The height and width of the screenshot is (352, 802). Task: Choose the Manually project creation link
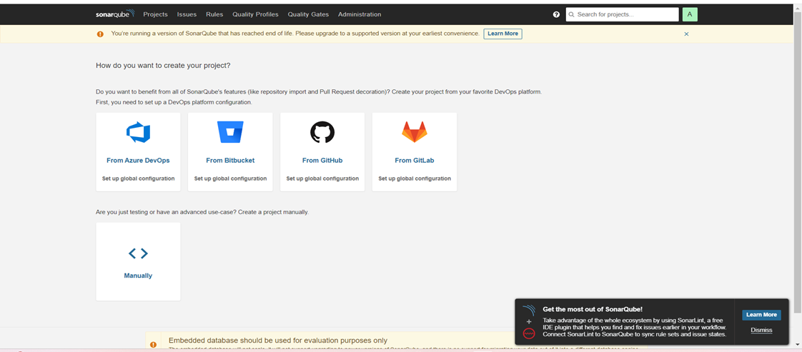coord(138,276)
